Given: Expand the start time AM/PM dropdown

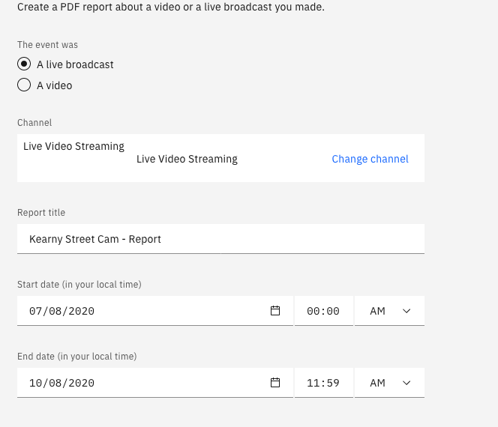Looking at the screenshot, I should click(x=389, y=311).
